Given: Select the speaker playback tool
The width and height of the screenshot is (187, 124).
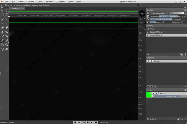Looking at the screenshot, I should [x=7, y=49].
